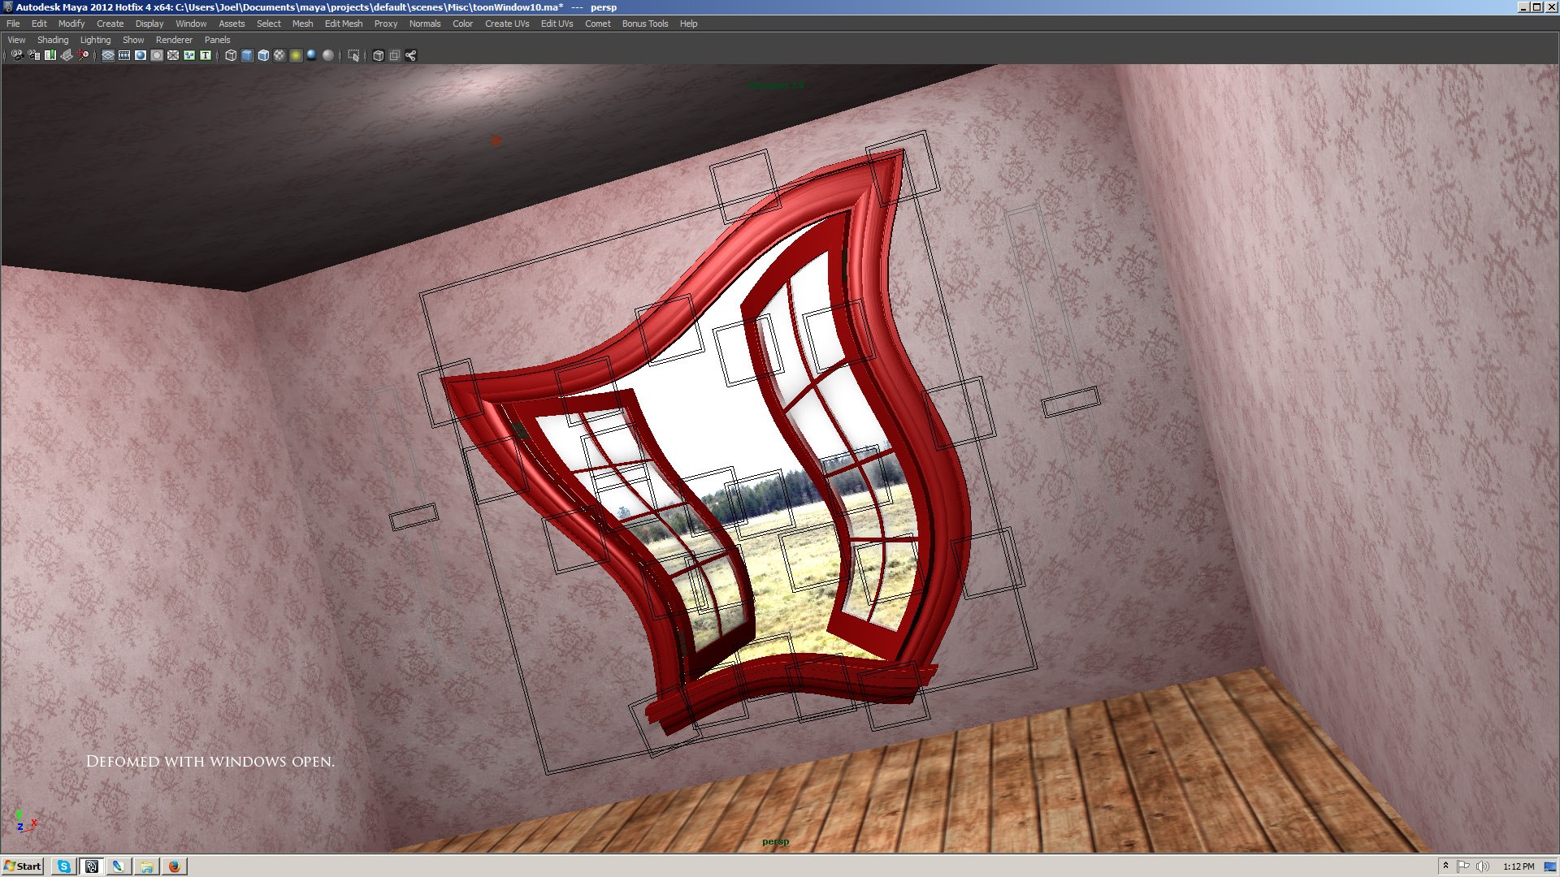
Task: Open Skype from the taskbar
Action: point(63,866)
